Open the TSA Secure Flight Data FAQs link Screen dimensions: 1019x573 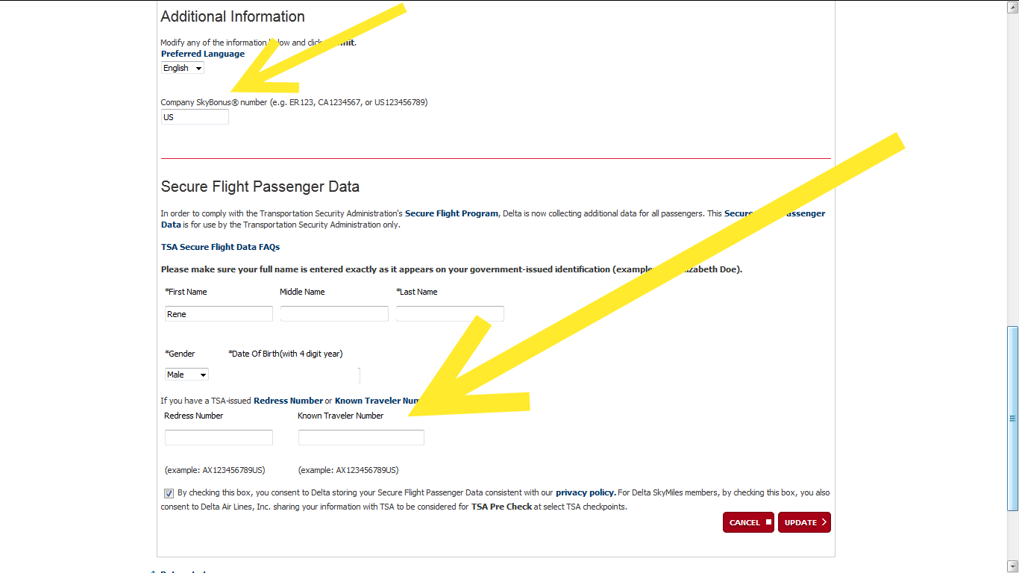[220, 247]
